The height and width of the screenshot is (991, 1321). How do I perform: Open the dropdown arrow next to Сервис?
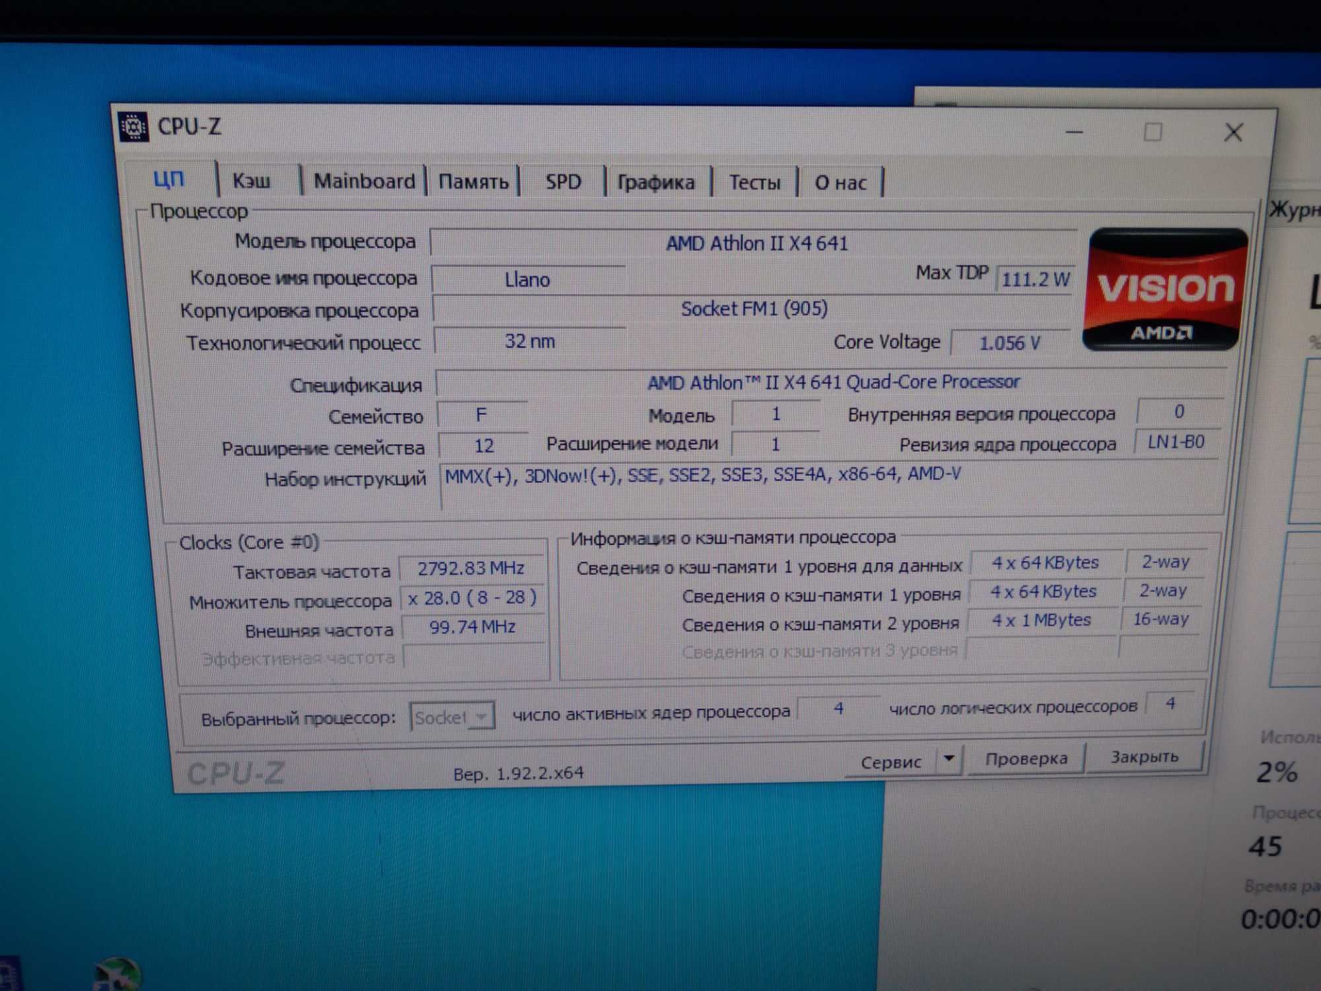point(949,759)
